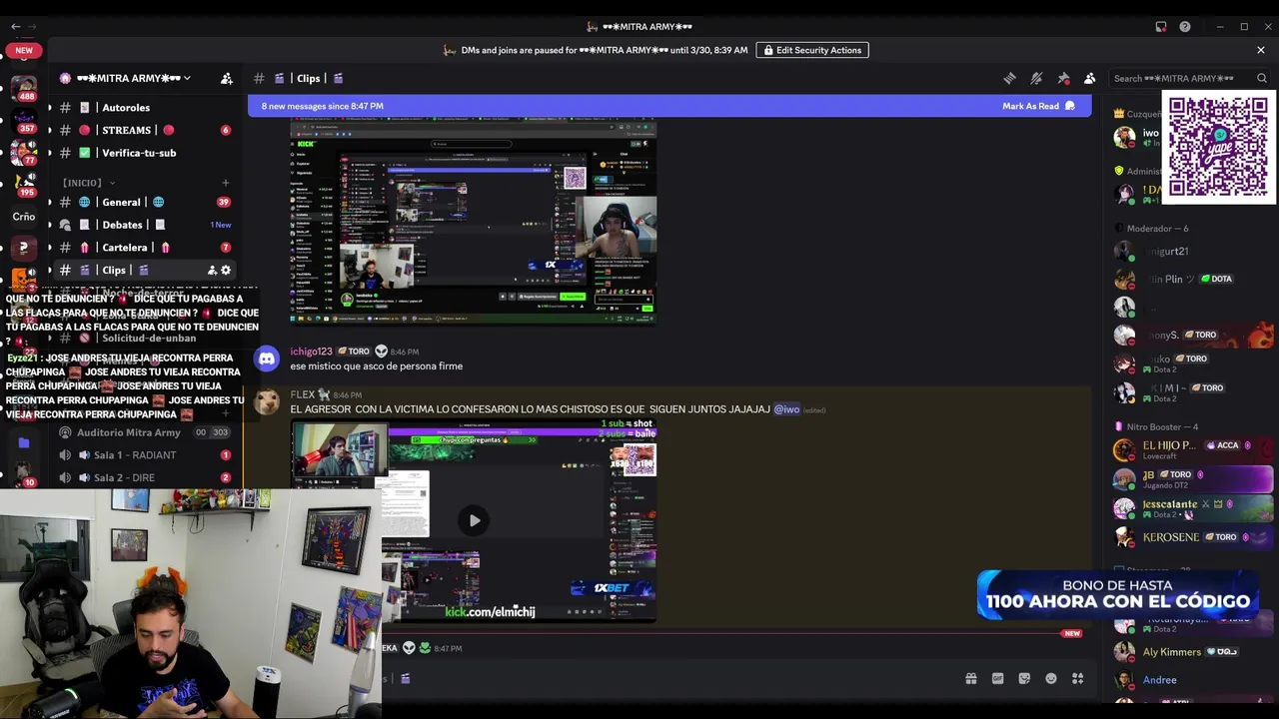The height and width of the screenshot is (719, 1279).
Task: Open the Crño server
Action: pos(24,216)
